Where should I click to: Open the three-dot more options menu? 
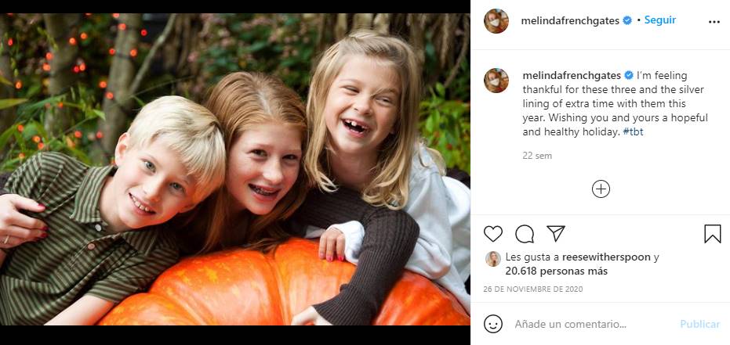coord(714,22)
